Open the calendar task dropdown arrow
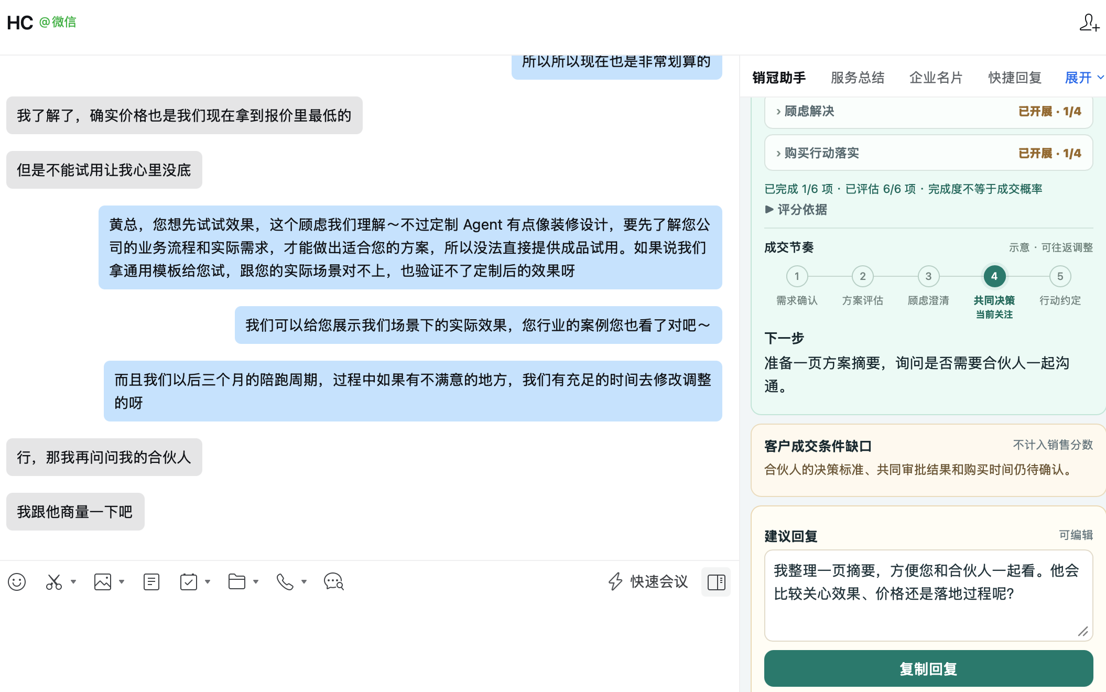The height and width of the screenshot is (692, 1106). tap(208, 582)
